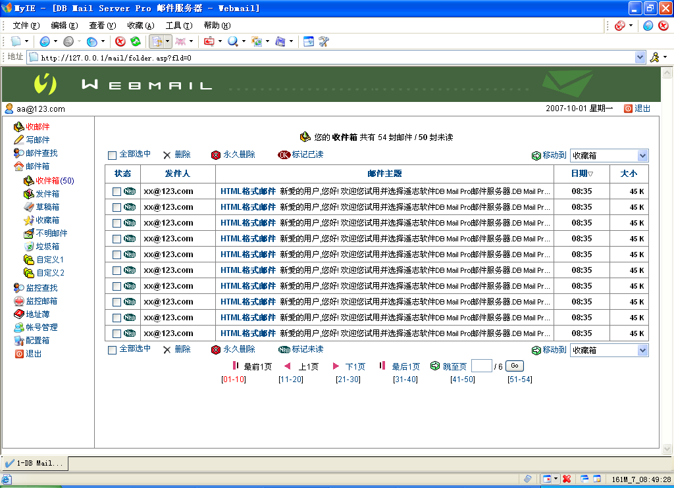Click the green refresh page toolbar icon

click(x=136, y=41)
